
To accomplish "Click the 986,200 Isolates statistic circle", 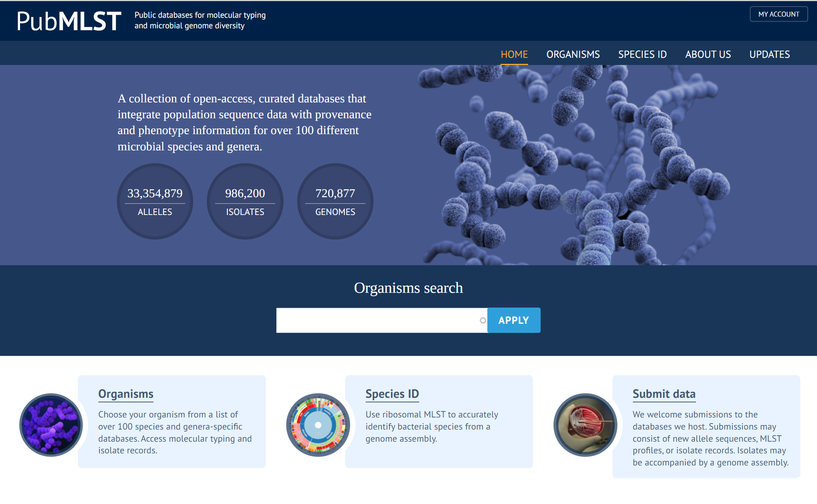I will point(245,201).
